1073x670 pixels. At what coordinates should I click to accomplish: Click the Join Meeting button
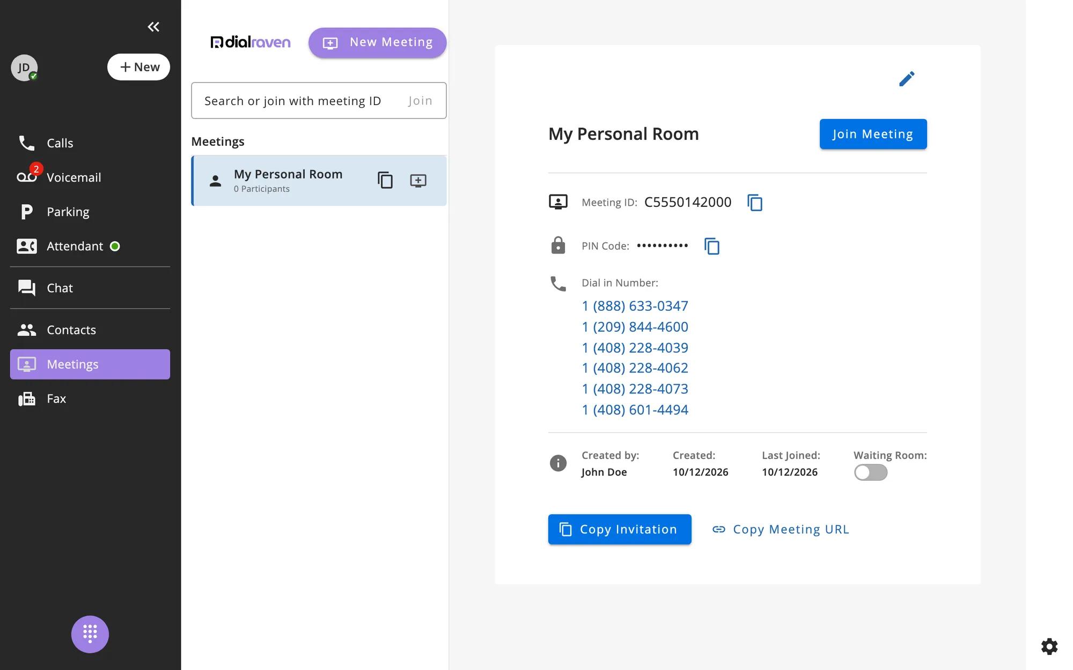873,134
